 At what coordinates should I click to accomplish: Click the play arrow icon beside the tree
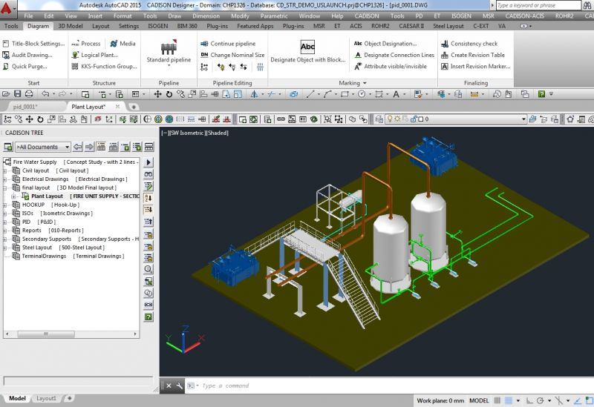[148, 162]
